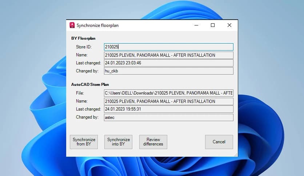Click the 'BY Floorplan' heading
304x176 pixels.
pos(83,39)
